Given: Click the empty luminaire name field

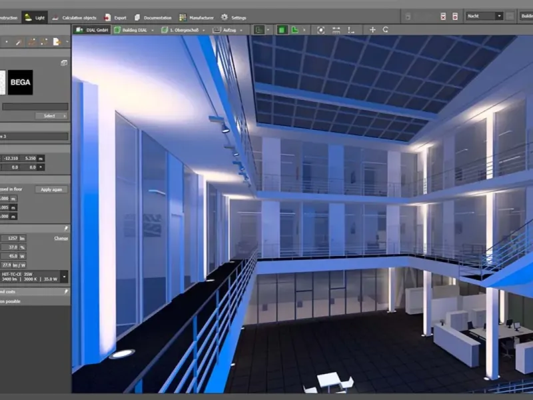Looking at the screenshot, I should click(35, 107).
